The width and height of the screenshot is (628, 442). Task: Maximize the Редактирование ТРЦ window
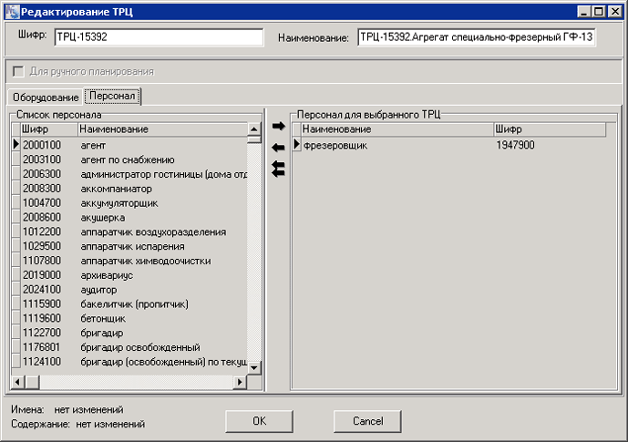coord(599,12)
